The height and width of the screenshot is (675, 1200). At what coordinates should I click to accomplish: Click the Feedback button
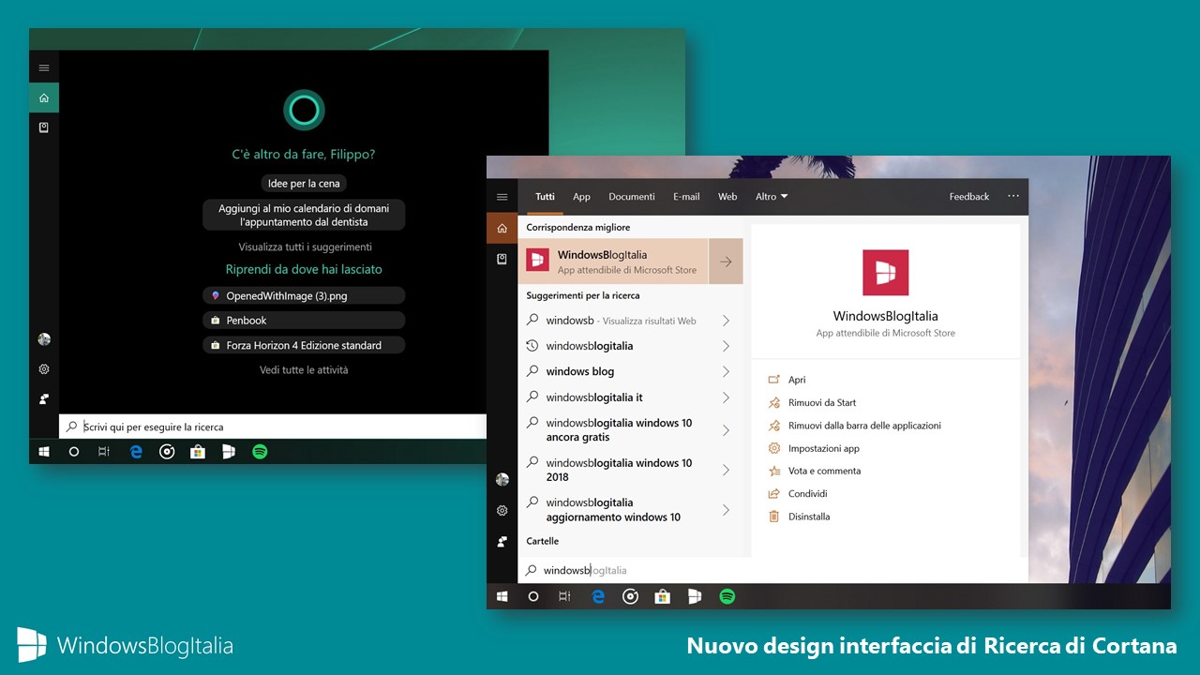pos(969,197)
